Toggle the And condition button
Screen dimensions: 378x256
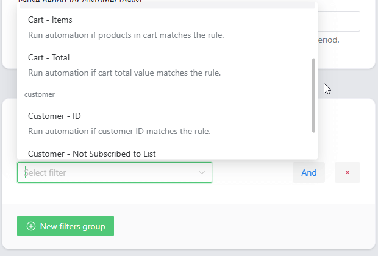pyautogui.click(x=309, y=172)
